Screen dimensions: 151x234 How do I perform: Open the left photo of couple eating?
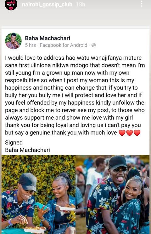click(38, 195)
